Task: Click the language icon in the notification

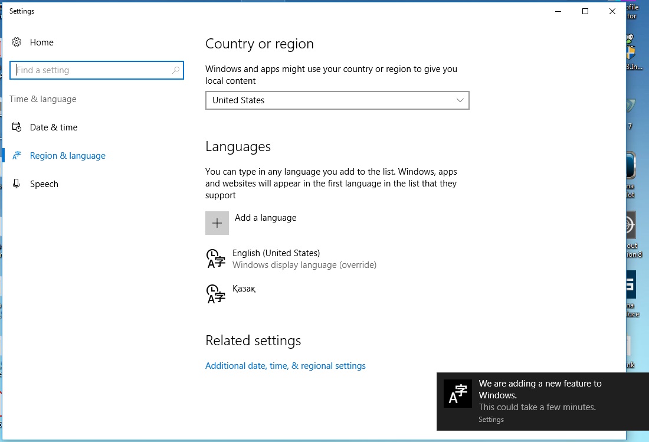Action: (x=458, y=394)
